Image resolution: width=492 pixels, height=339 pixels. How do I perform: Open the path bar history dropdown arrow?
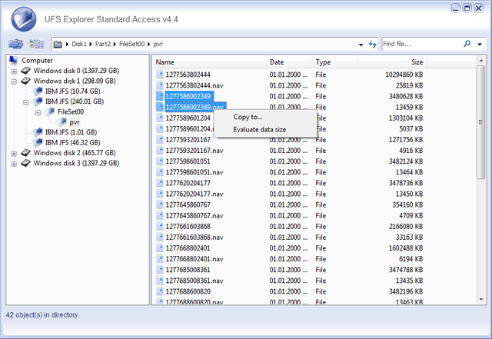[x=361, y=45]
